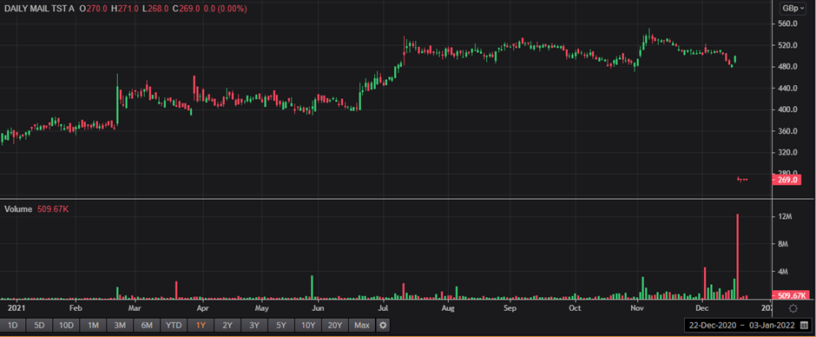
Task: Click the Aug time axis label
Action: coord(448,307)
